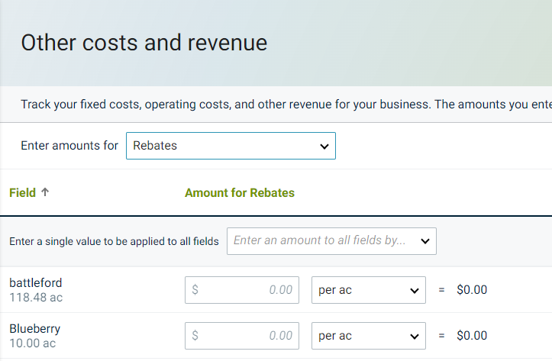This screenshot has width=552, height=361.
Task: Expand battleford's per ac unit dropdown
Action: pos(368,290)
